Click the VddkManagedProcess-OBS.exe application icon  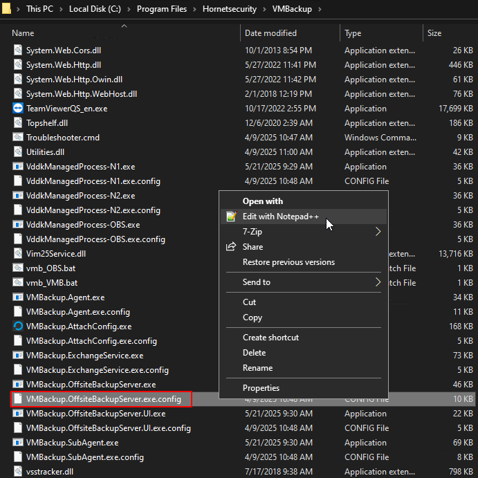coord(18,225)
